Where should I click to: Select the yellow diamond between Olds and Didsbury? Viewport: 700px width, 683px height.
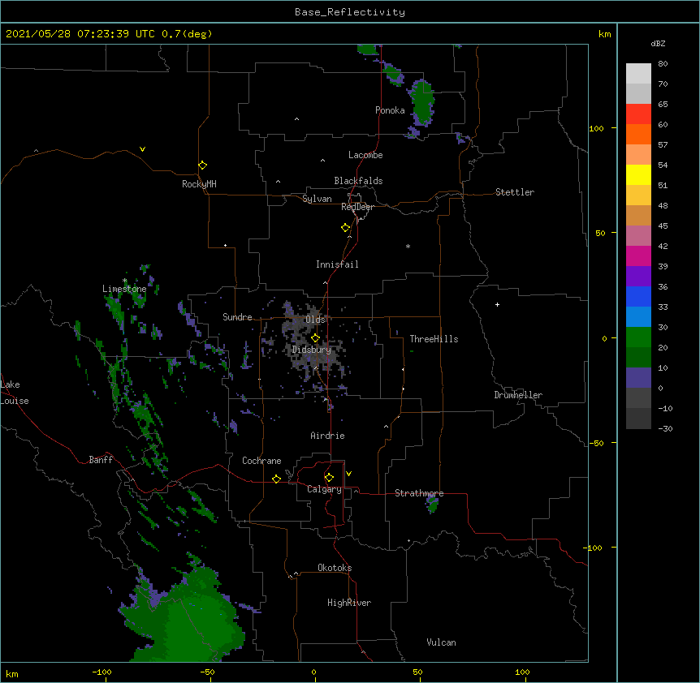[x=315, y=338]
